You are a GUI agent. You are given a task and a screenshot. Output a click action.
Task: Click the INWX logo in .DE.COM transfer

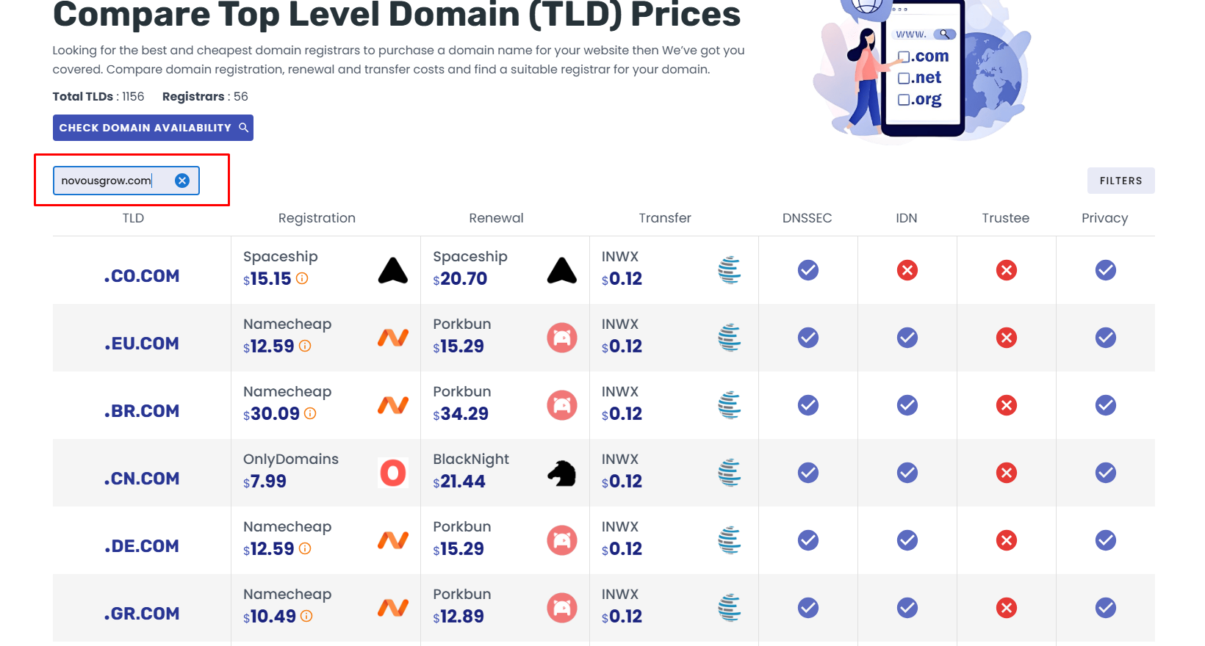click(730, 540)
